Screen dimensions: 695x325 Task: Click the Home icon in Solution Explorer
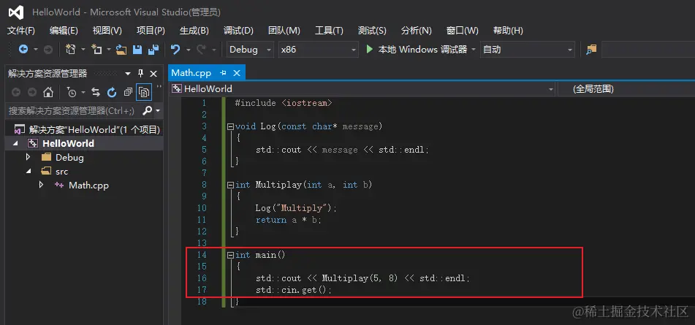click(48, 92)
